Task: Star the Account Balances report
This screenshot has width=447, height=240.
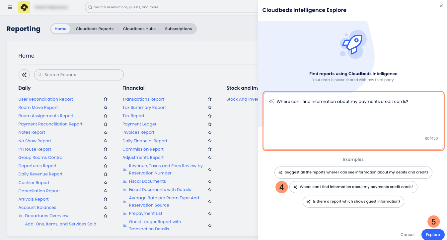Action: point(106,208)
